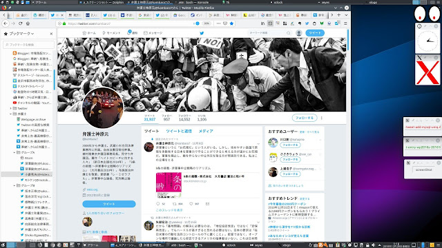Screen dimensions: 442x248
Task: View the 31,937 tweets count
Action: pyautogui.click(x=150, y=118)
